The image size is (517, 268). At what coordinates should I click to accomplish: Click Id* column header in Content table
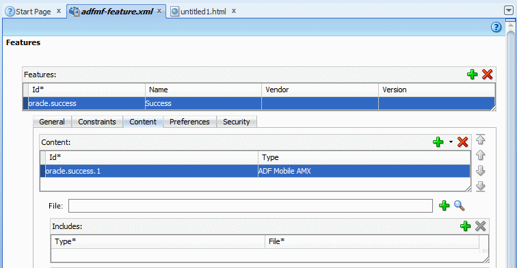click(151, 157)
